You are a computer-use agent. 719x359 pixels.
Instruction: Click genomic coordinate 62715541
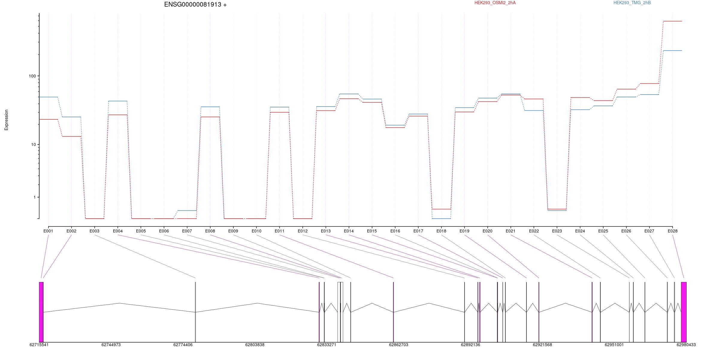click(39, 345)
